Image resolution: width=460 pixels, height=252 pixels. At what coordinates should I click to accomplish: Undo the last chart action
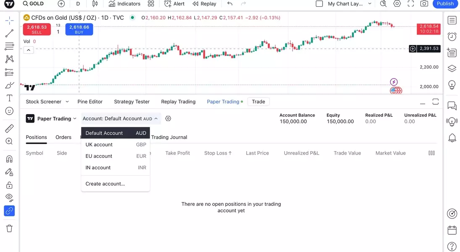[230, 4]
